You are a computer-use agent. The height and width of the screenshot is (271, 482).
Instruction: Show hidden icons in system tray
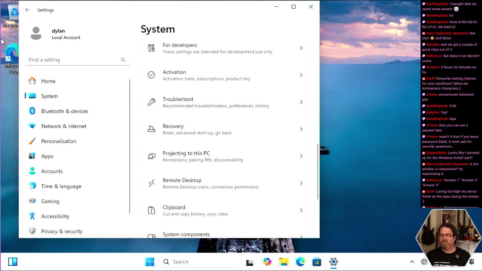[x=412, y=262]
